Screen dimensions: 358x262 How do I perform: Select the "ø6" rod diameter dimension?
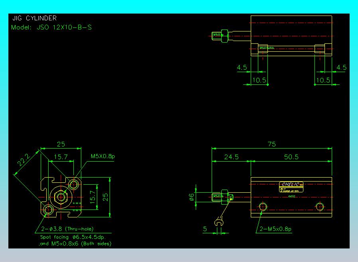(x=192, y=197)
